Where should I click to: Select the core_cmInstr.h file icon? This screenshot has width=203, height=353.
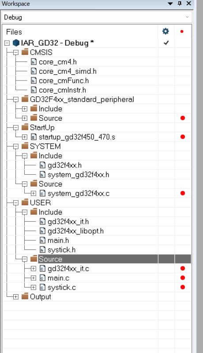tap(34, 90)
